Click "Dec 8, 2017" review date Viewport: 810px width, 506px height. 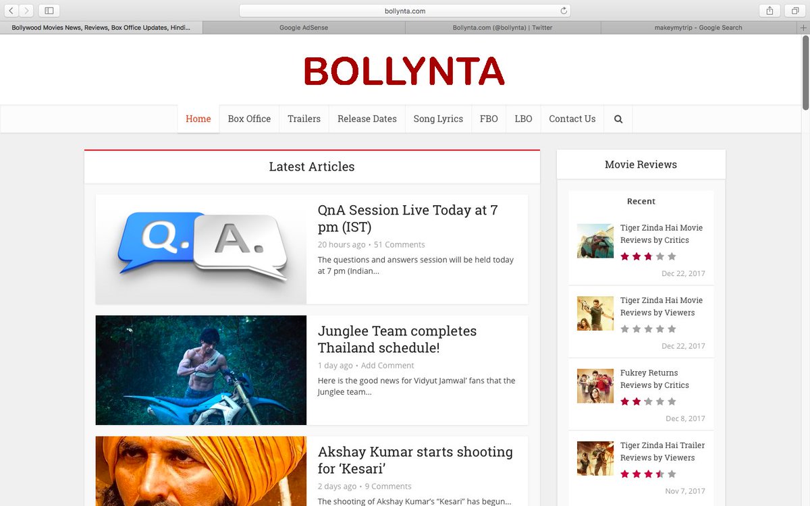(685, 418)
